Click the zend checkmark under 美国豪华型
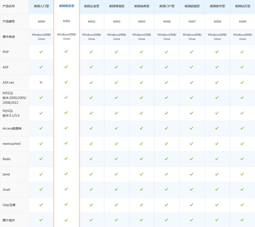 pos(217,174)
